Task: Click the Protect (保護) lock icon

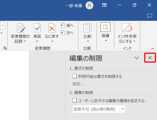Action: click(x=106, y=27)
